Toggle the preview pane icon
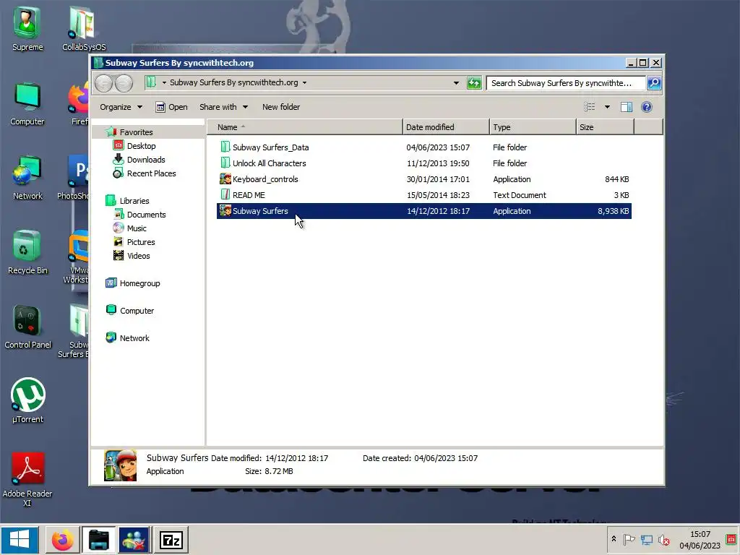 coord(627,107)
